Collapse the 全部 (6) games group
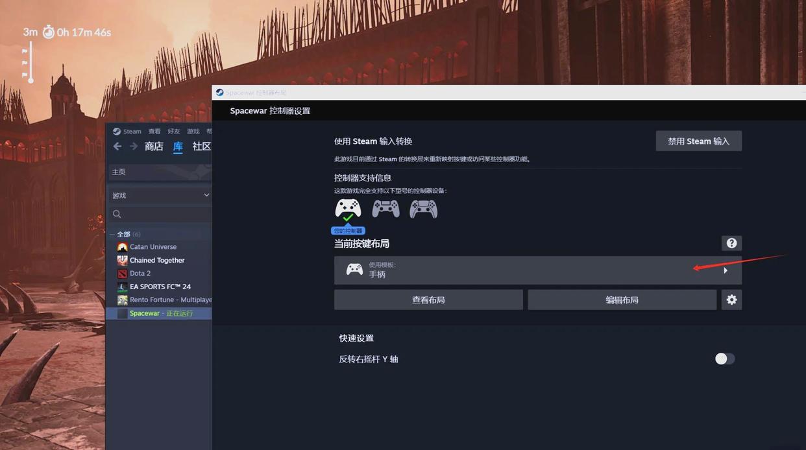The width and height of the screenshot is (806, 450). pyautogui.click(x=112, y=234)
